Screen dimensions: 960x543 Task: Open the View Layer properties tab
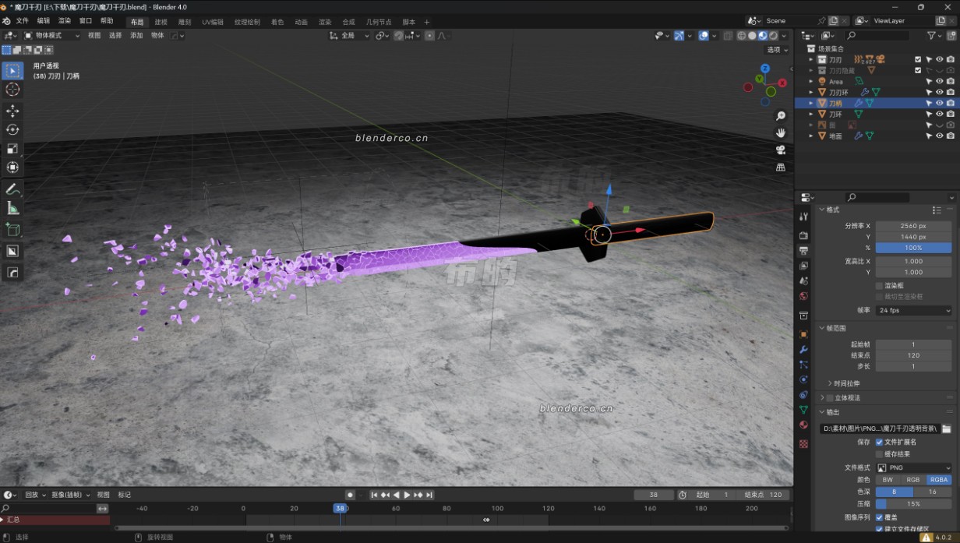pos(803,266)
